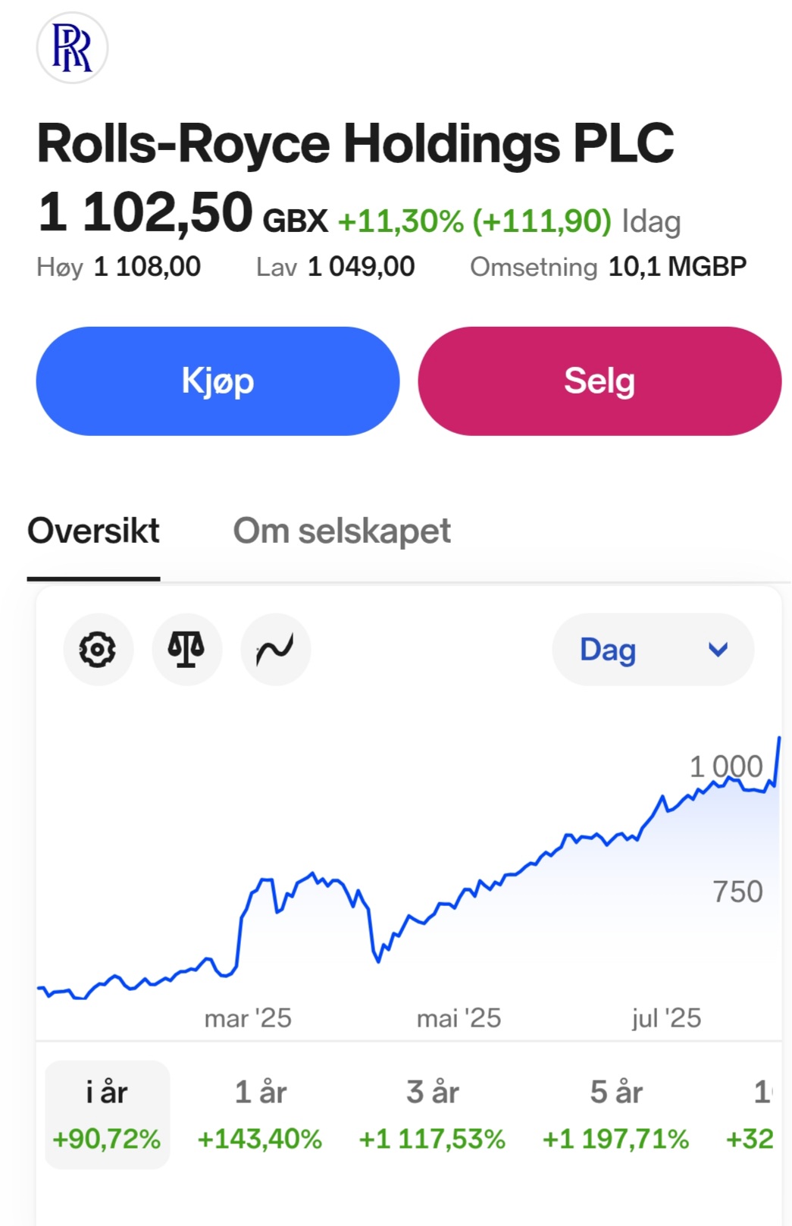Open the compare scales icon
The height and width of the screenshot is (1226, 792).
point(186,650)
